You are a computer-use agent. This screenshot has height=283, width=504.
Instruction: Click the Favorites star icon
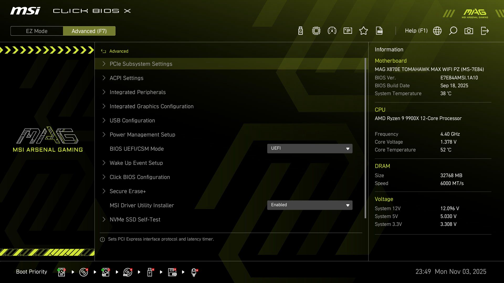(x=364, y=31)
